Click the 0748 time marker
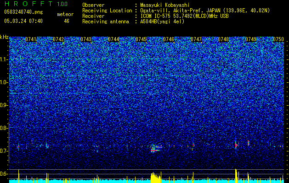Viewport: 289px width, 183px height. pos(223,39)
